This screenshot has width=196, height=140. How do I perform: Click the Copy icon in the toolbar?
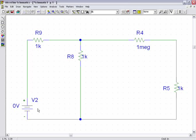tap(28, 12)
